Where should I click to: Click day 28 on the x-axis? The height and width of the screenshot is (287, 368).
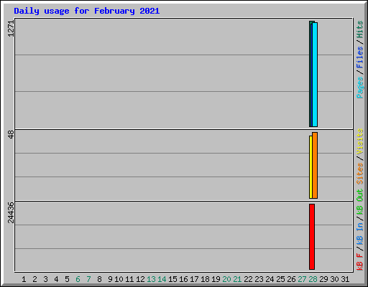coord(313,279)
